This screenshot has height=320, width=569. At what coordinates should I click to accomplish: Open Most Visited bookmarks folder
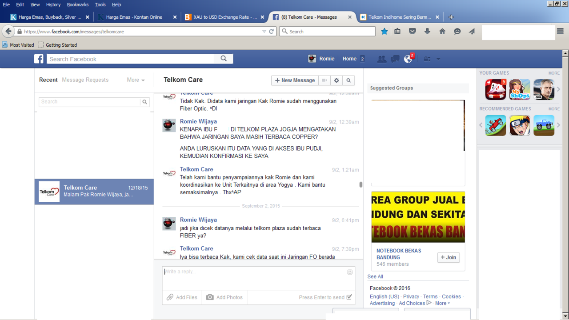click(x=18, y=45)
